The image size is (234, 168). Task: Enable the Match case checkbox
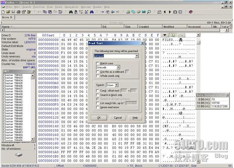97,63
